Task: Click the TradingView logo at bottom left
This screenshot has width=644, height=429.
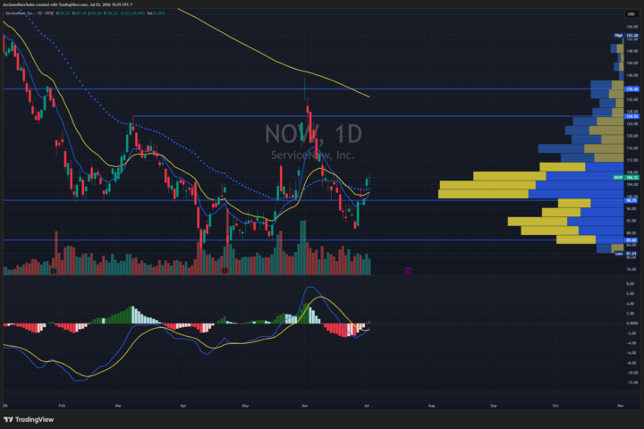Action: 29,419
